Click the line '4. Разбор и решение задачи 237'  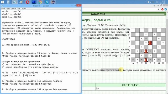point(34,89)
